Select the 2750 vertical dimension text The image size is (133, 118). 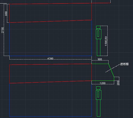pos(3,30)
